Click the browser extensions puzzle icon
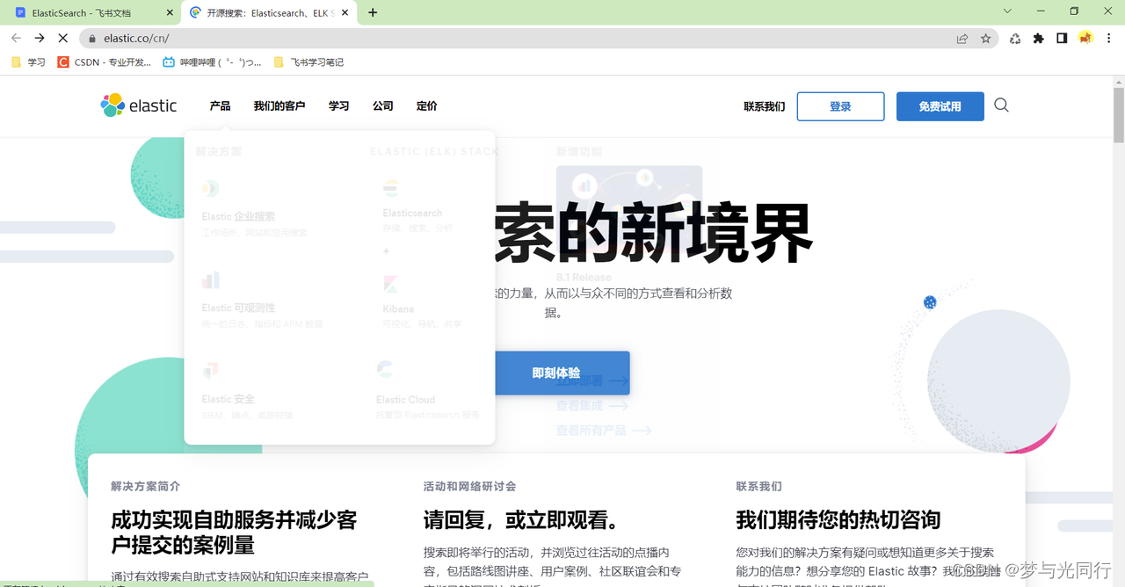Screen dimensions: 1125x587 (1039, 38)
